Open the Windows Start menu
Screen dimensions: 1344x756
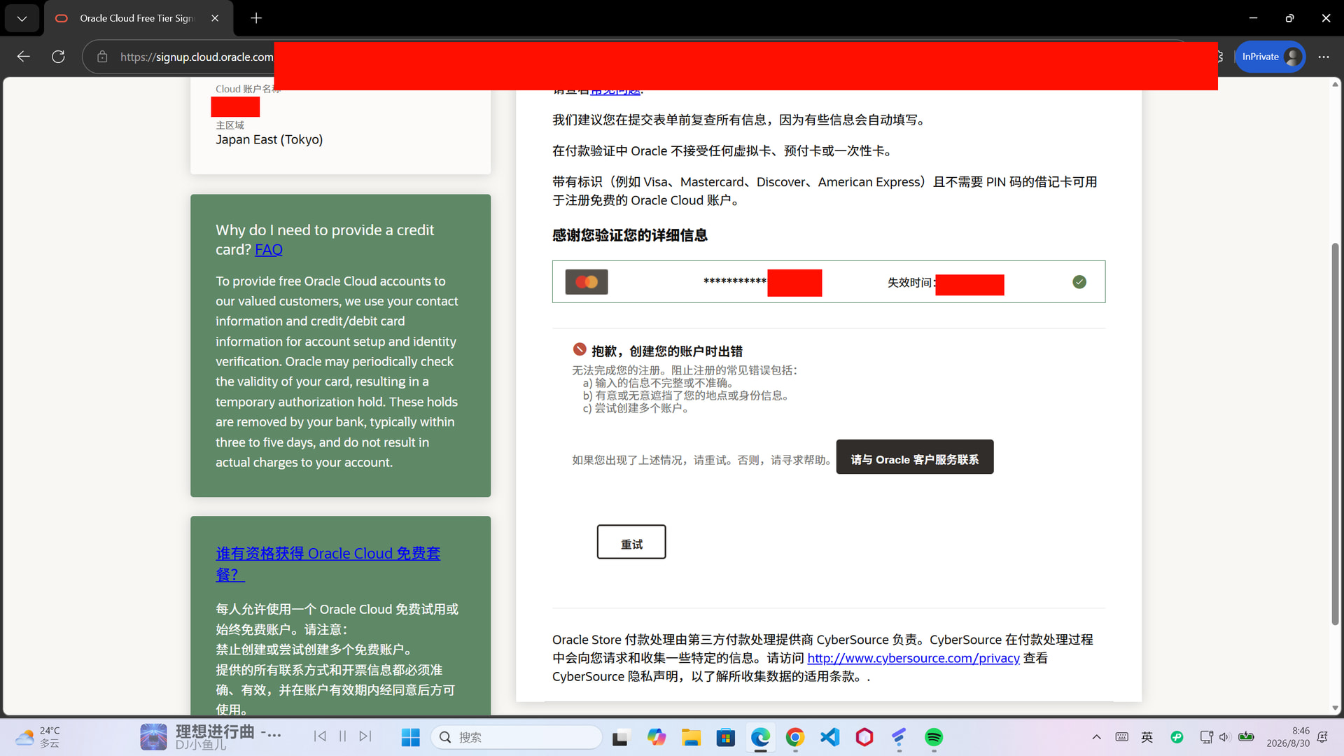point(411,737)
